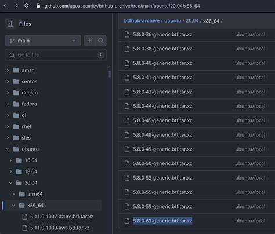This screenshot has width=275, height=234.
Task: Click the x86_64 open folder icon
Action: click(x=21, y=205)
